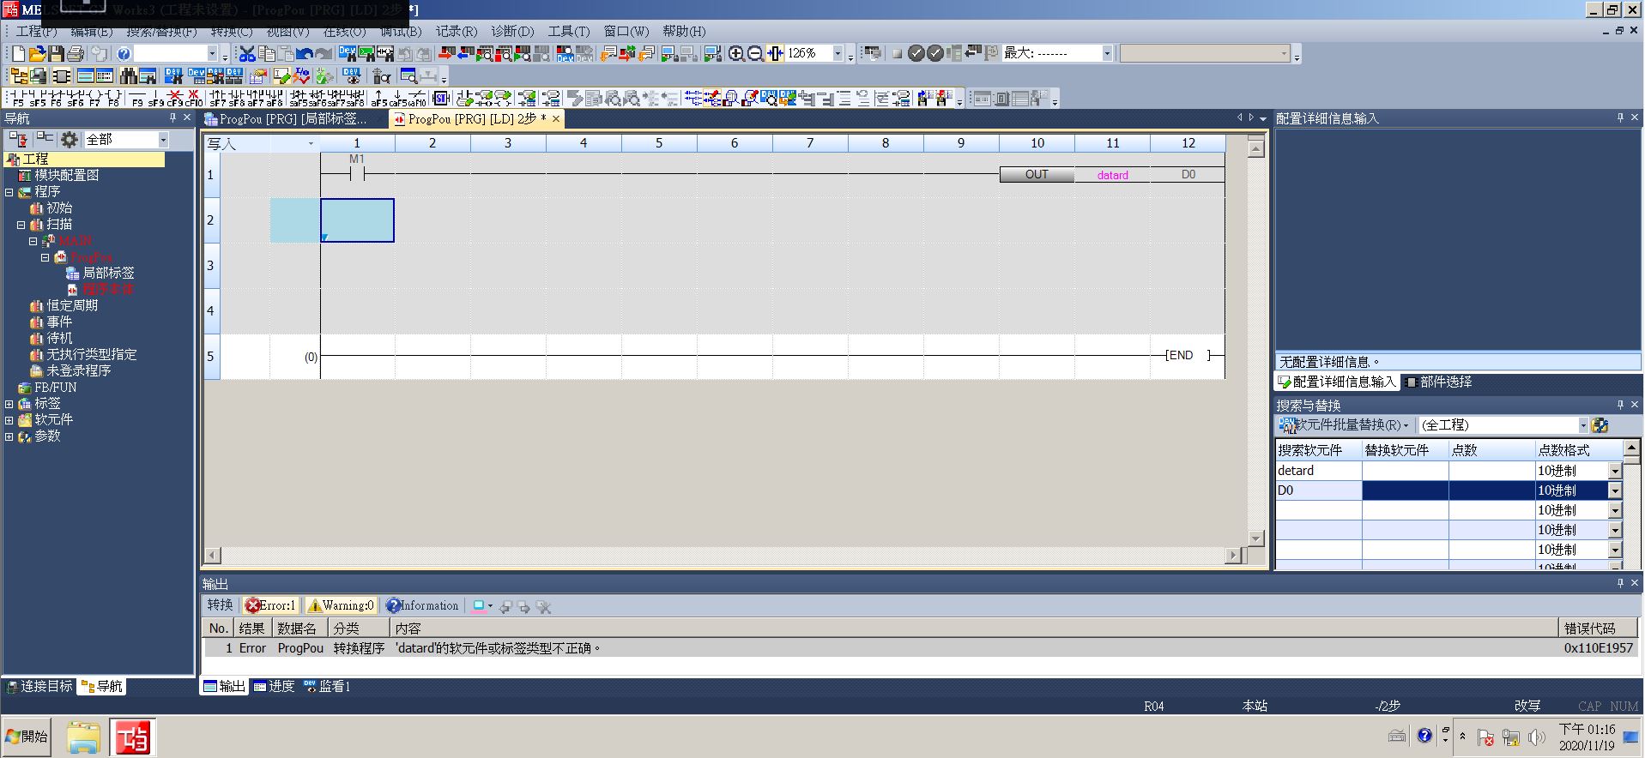Expand the 软元件 node in navigation tree
The height and width of the screenshot is (758, 1645).
[9, 420]
